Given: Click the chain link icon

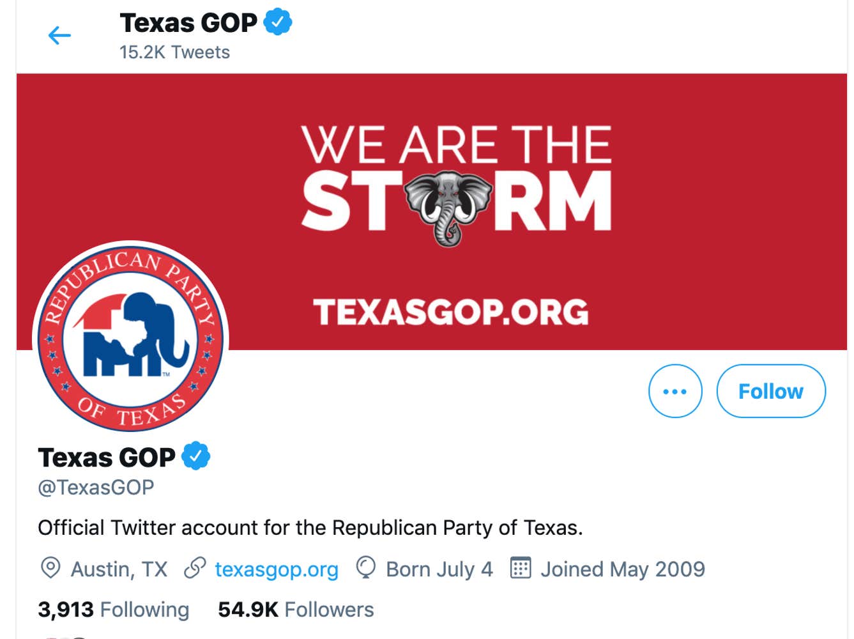Looking at the screenshot, I should click(195, 567).
